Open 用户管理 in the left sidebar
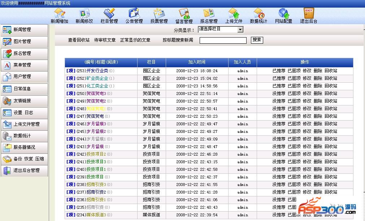 click(x=24, y=77)
